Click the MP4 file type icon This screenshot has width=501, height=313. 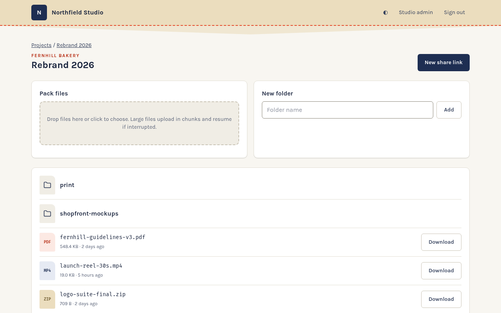pos(47,271)
